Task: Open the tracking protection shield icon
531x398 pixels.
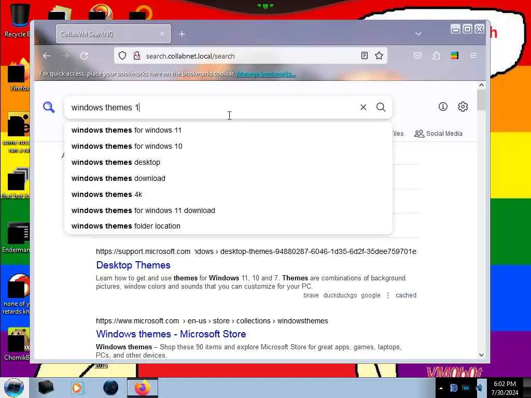Action: [122, 56]
